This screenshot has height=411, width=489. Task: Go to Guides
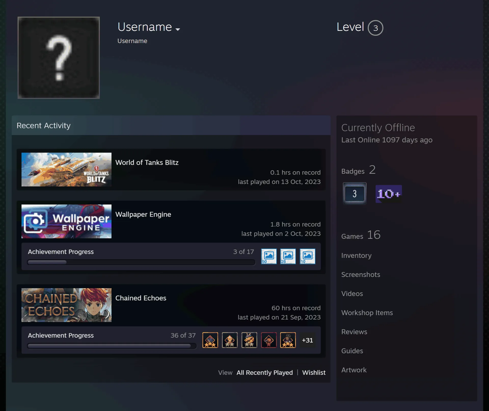[x=352, y=351]
